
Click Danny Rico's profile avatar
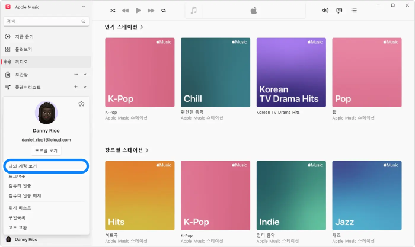click(46, 113)
